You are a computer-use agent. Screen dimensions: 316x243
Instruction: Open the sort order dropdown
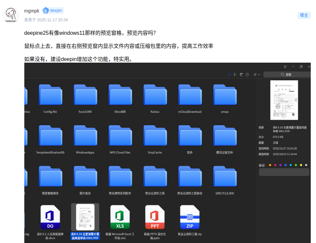pyautogui.click(x=257, y=75)
